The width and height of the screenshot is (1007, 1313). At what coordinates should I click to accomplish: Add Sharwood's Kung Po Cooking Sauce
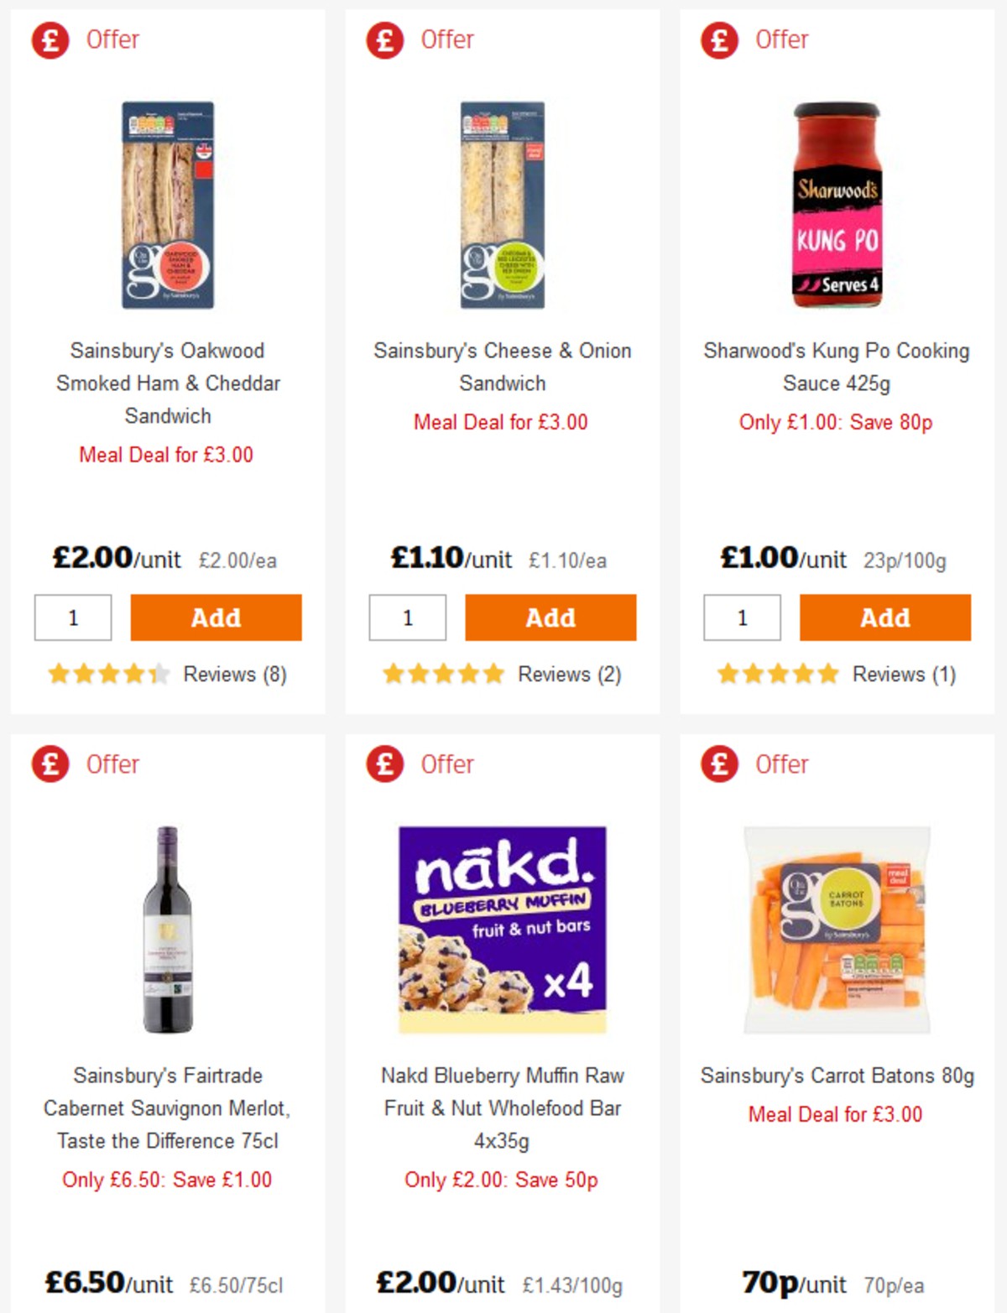[884, 617]
